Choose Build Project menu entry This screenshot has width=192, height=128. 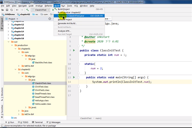79,9
